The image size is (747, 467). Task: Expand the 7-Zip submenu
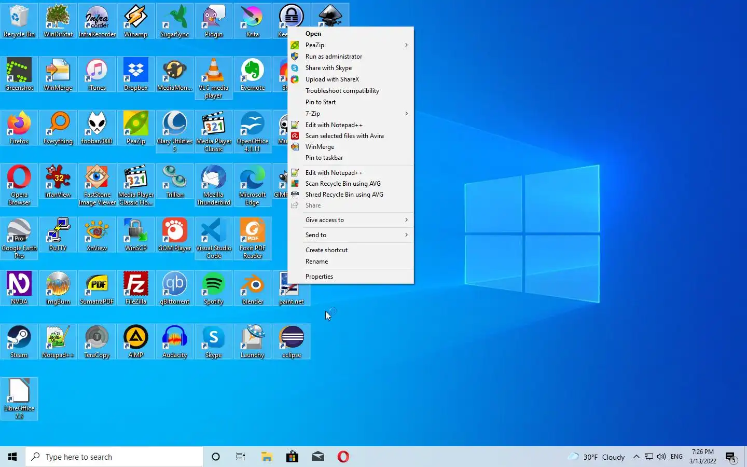(x=351, y=114)
